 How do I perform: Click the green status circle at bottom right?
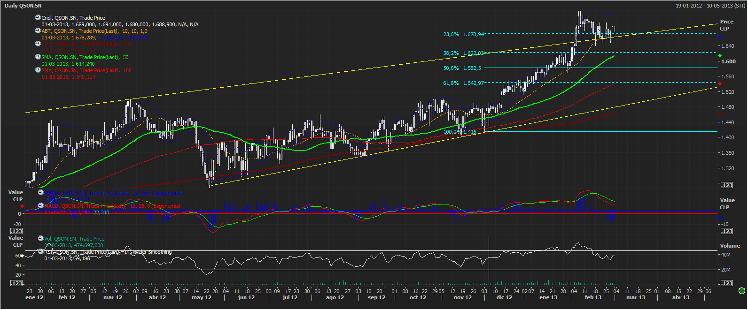tap(742, 291)
